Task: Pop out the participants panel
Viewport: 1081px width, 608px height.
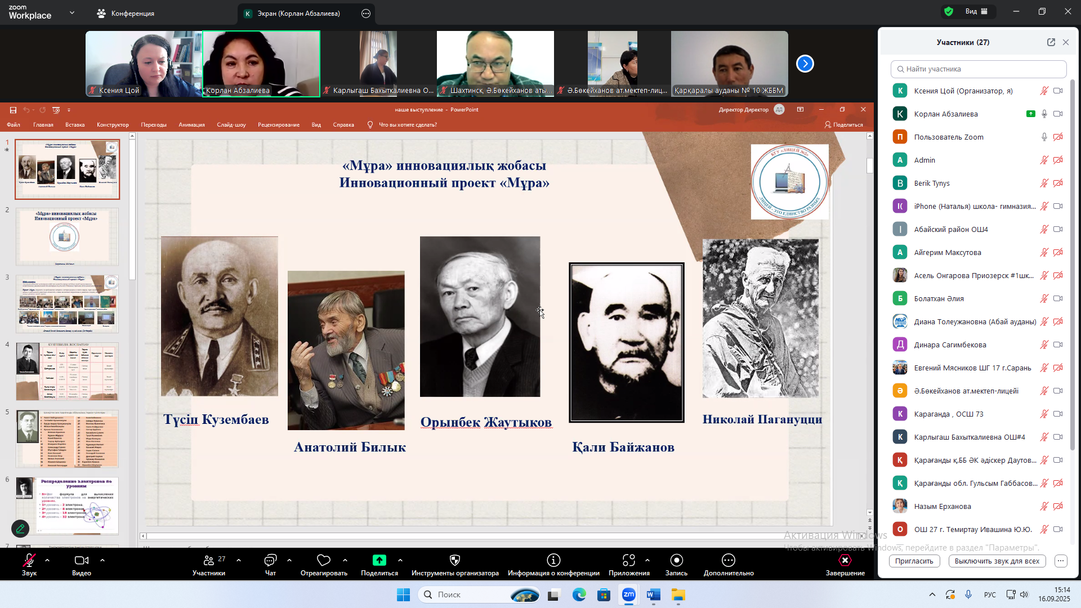Action: [1051, 42]
